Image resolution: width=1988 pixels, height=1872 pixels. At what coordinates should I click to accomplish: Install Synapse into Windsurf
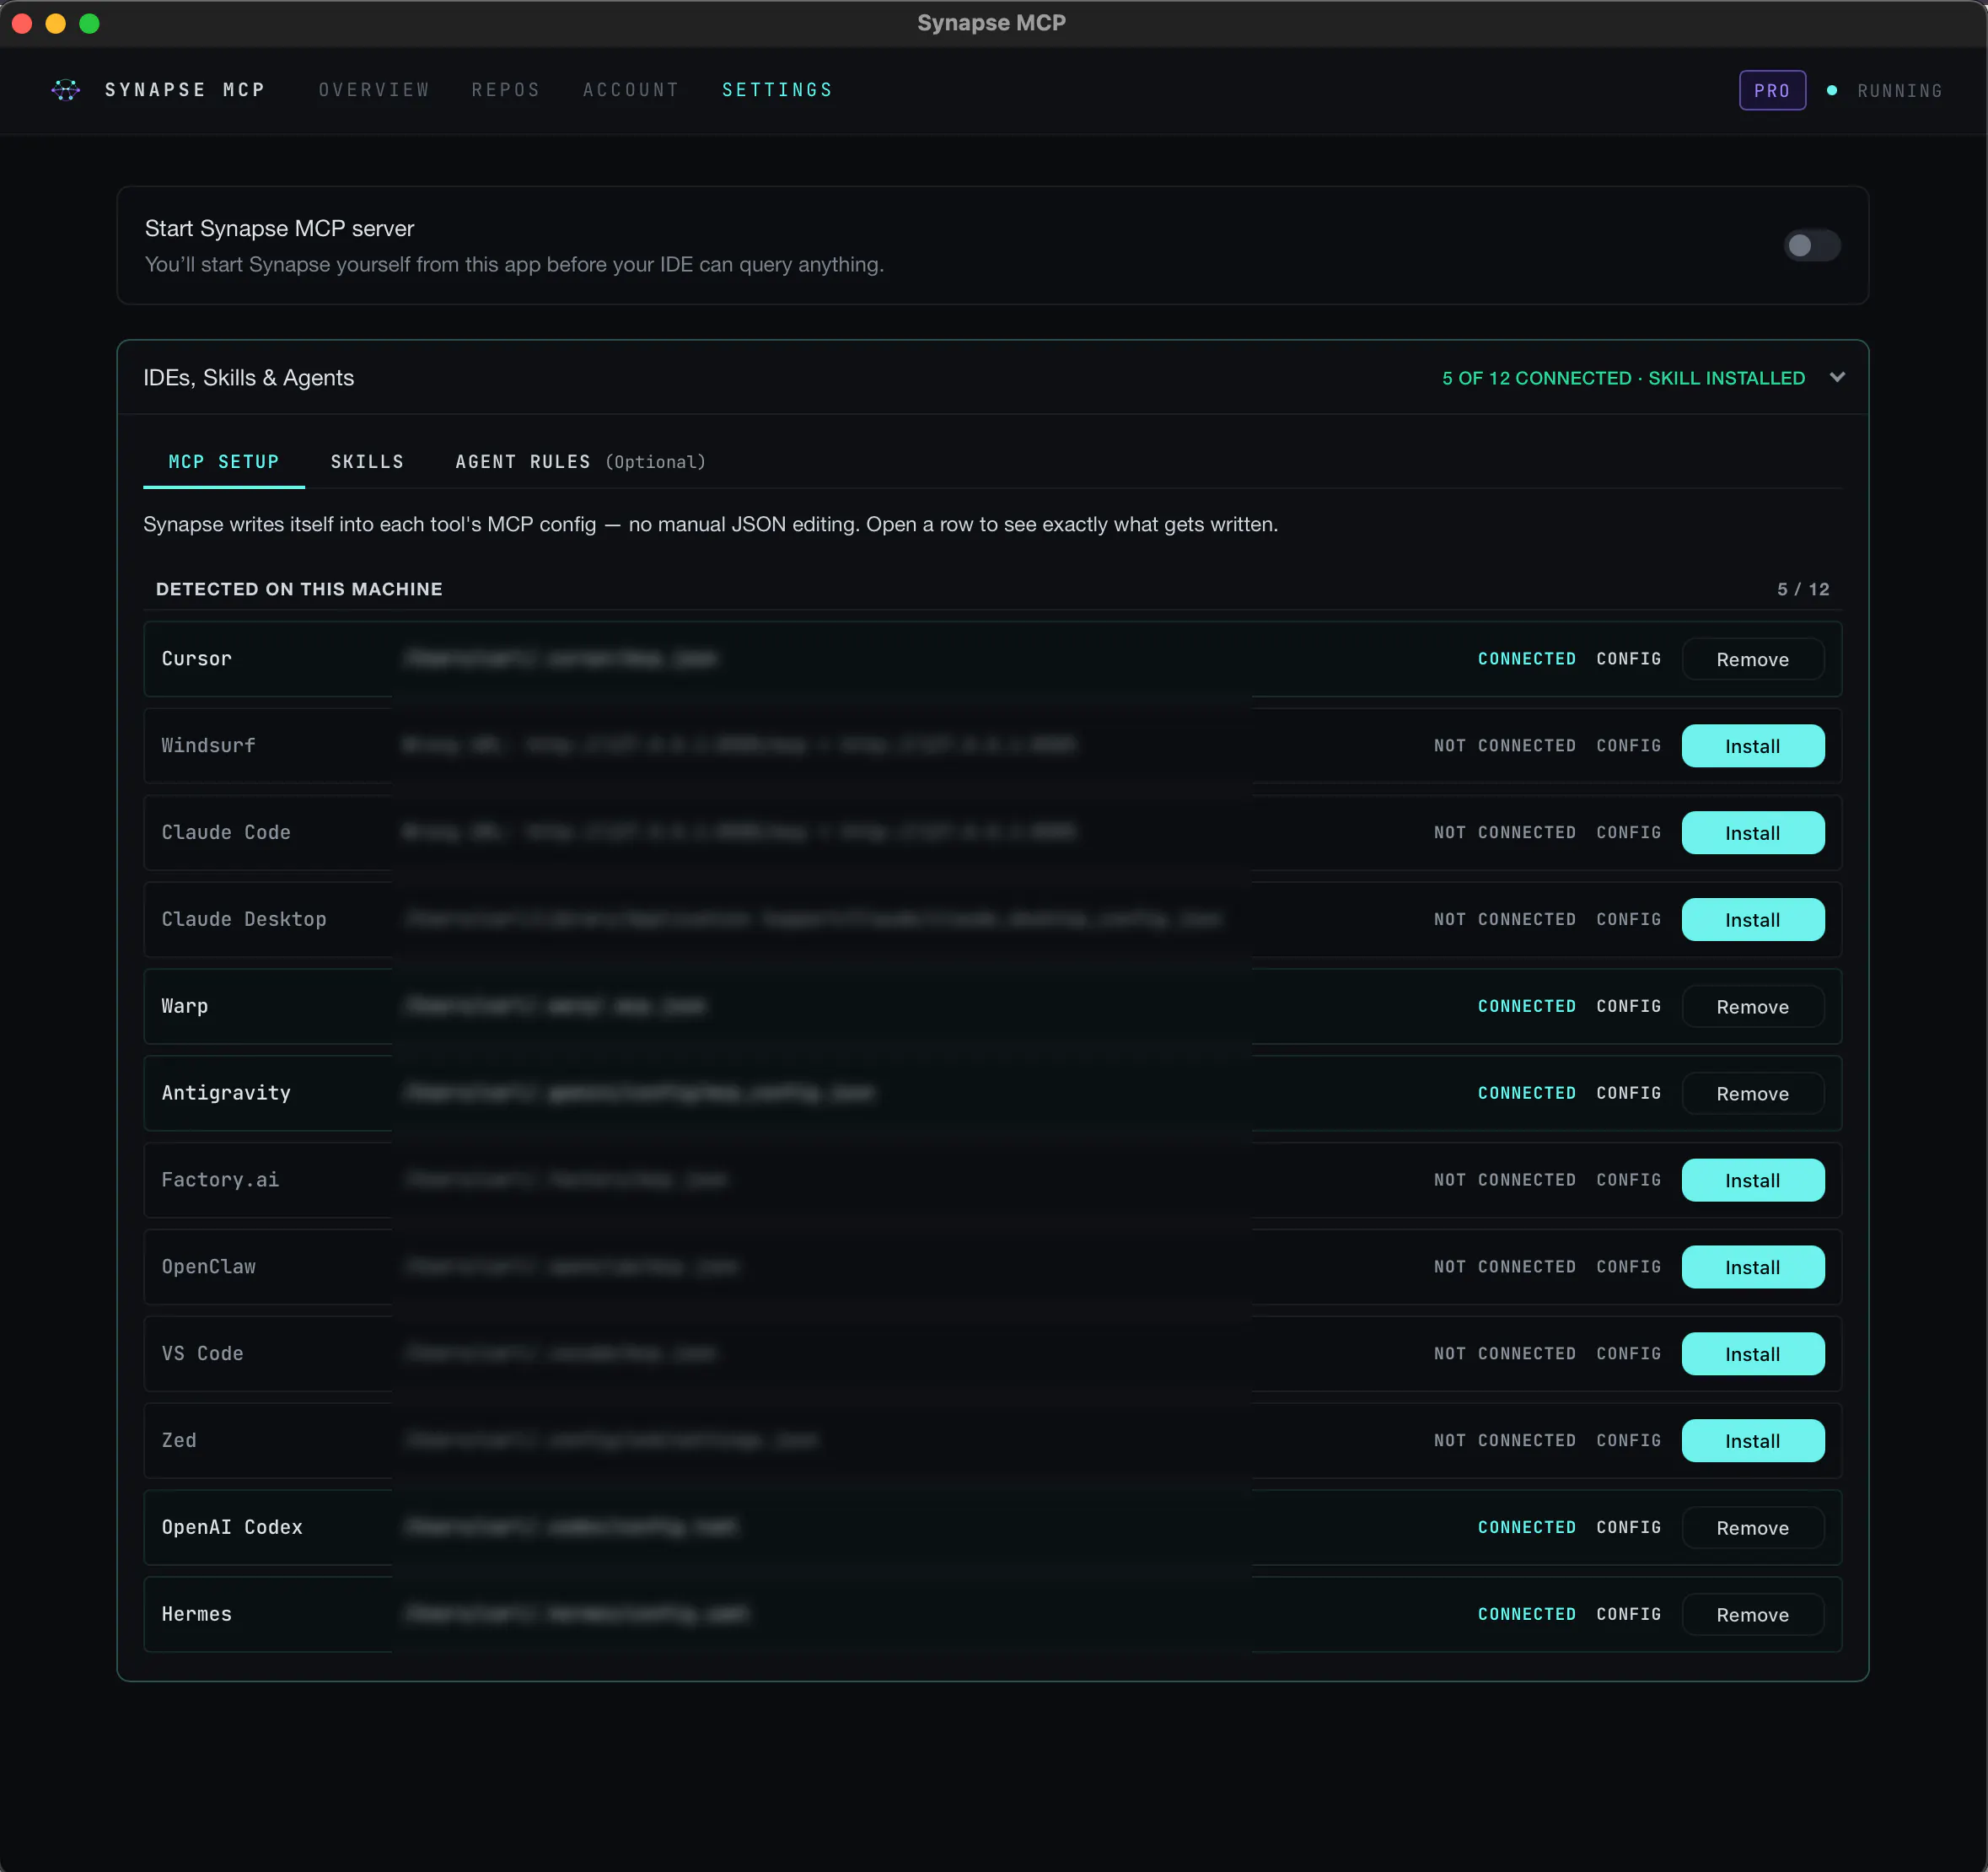pos(1752,746)
